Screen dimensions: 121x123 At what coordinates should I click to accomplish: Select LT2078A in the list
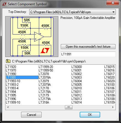45,78
